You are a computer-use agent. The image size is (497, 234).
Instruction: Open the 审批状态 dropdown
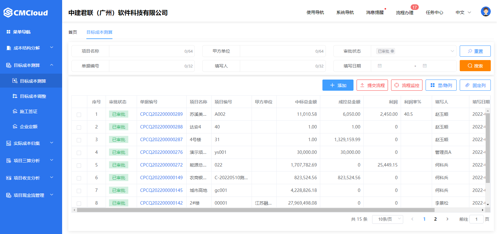click(x=414, y=51)
